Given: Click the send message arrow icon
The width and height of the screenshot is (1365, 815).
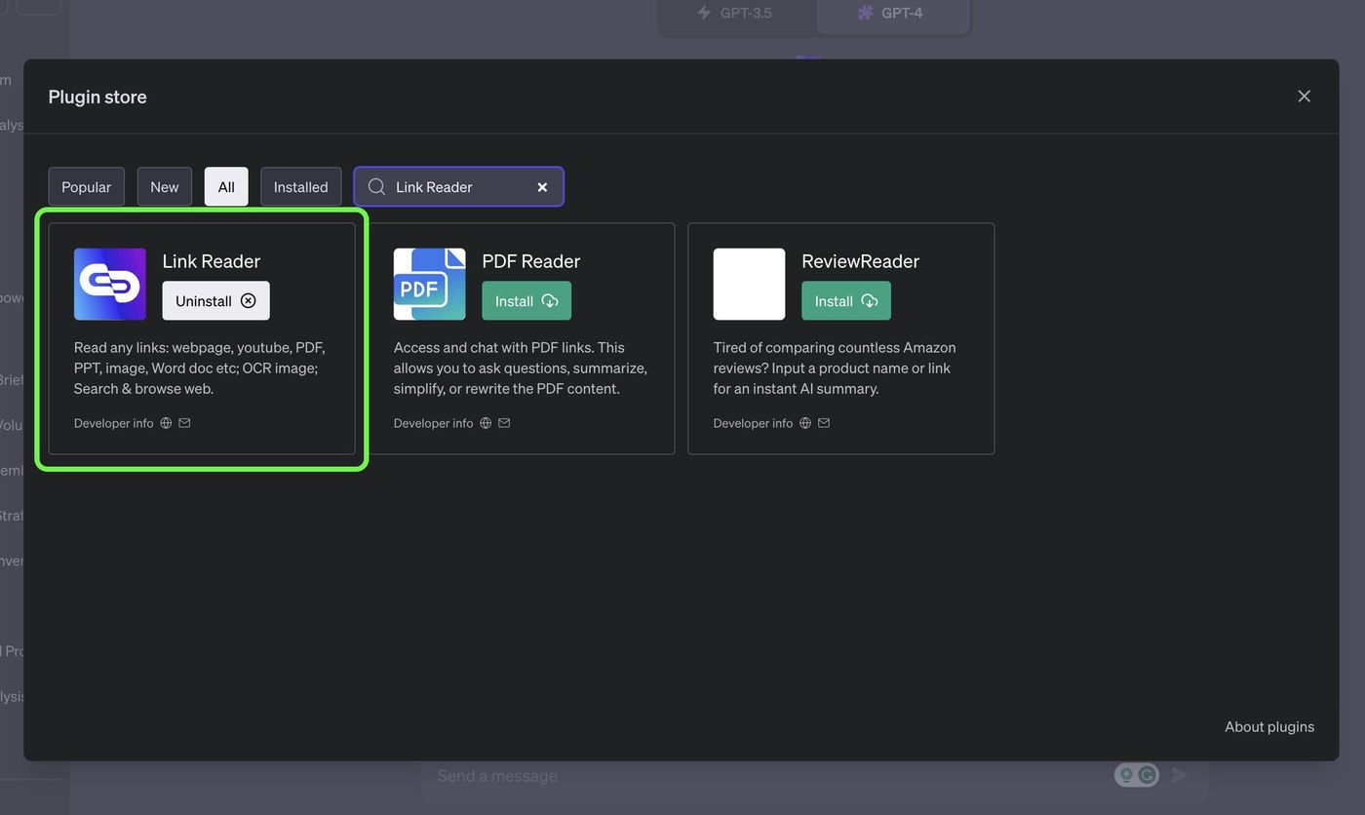Looking at the screenshot, I should [1180, 775].
